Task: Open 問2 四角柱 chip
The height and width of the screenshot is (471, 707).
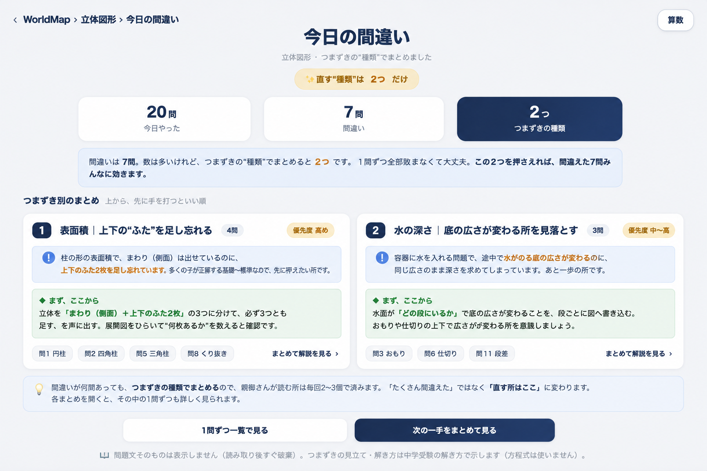Action: (x=101, y=354)
